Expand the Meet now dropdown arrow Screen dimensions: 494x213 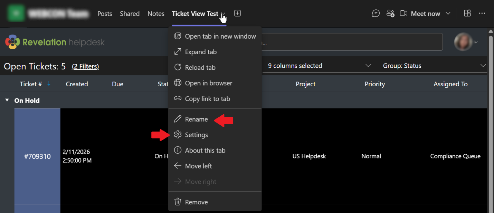pyautogui.click(x=448, y=13)
